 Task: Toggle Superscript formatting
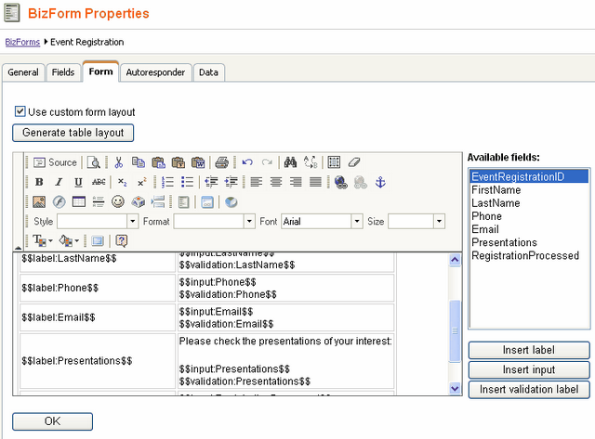point(142,182)
